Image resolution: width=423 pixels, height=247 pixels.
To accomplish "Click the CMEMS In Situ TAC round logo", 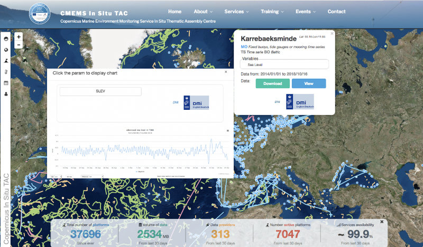I will tap(40, 14).
